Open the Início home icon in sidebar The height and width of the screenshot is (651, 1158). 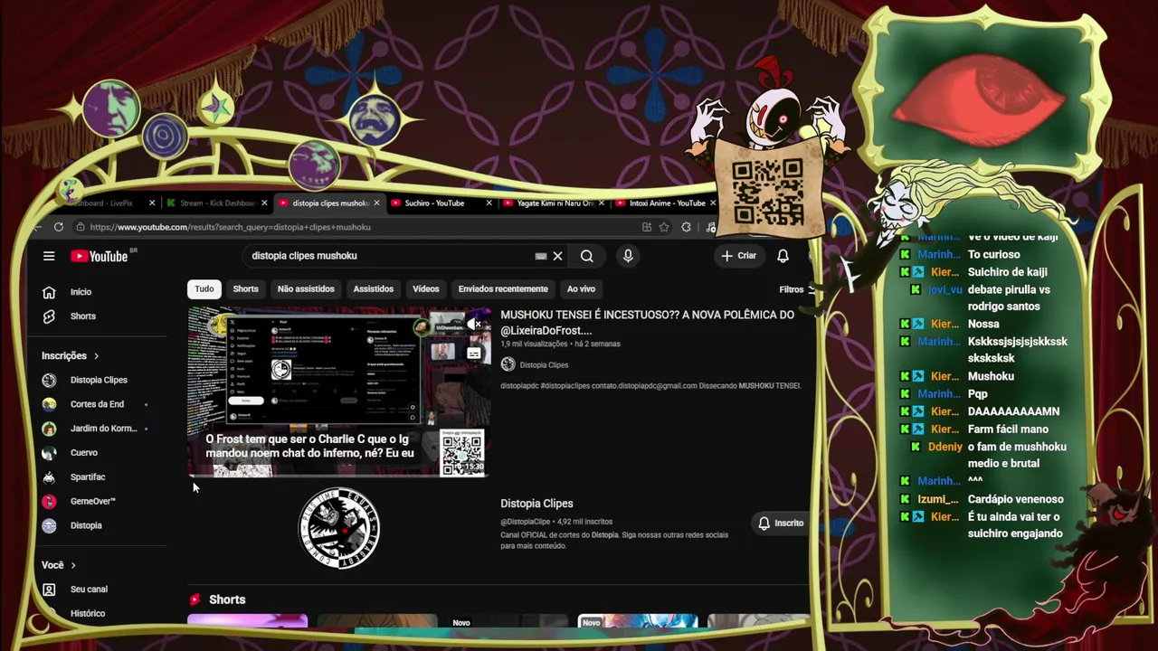(49, 292)
